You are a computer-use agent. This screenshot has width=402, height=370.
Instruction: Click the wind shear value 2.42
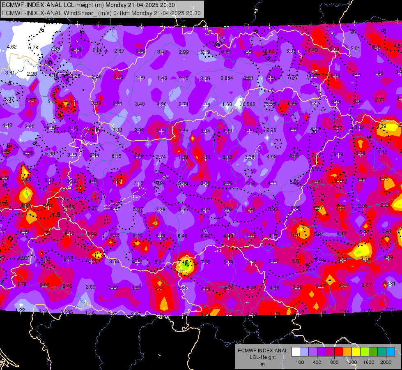[67, 286]
